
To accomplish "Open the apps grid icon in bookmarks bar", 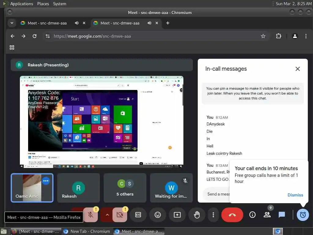I will point(12,47).
